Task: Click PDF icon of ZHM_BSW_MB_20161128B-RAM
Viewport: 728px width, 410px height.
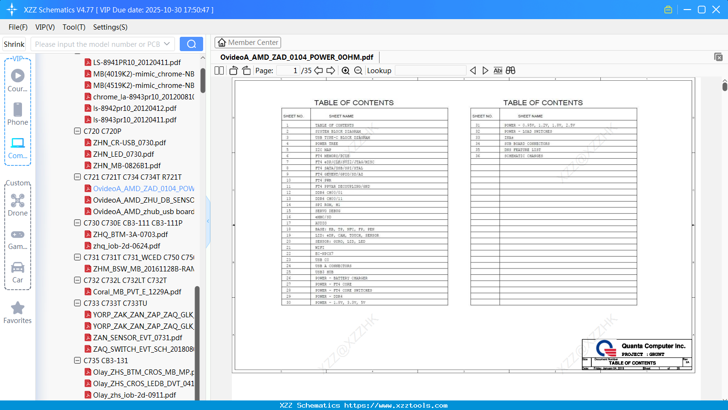Action: (x=88, y=269)
